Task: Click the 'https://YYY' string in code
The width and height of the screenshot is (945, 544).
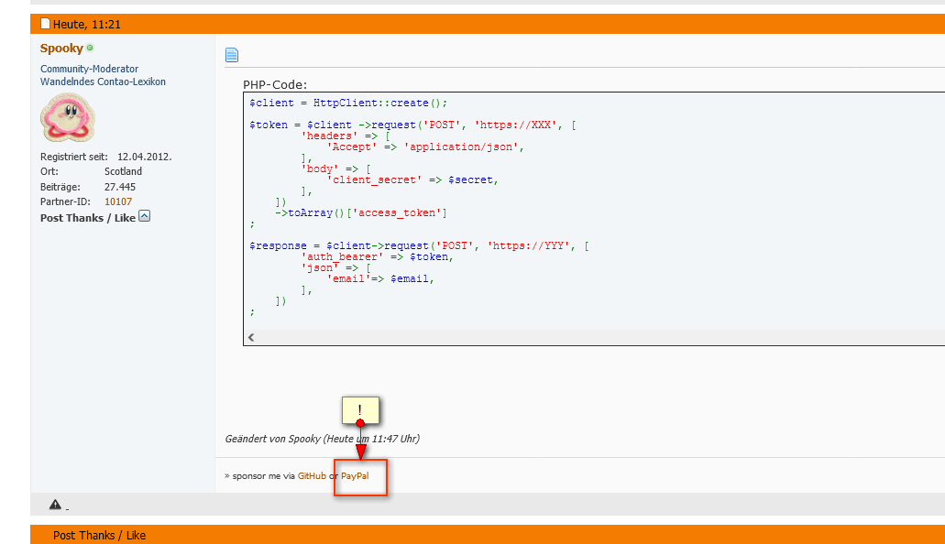Action: tap(528, 245)
